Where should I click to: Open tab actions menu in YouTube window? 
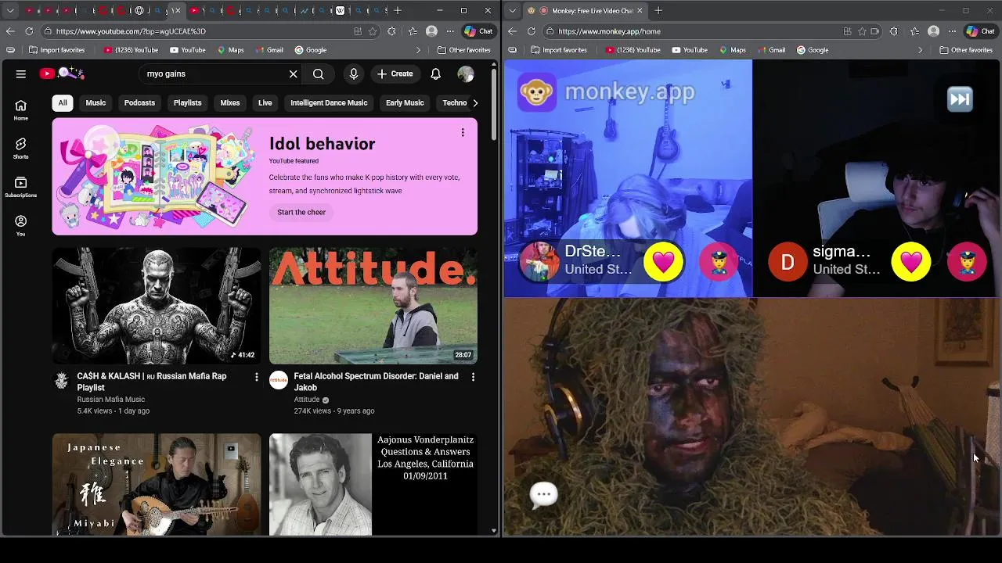tap(10, 11)
